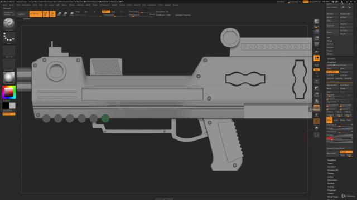Click the Zoom3D icon on right shelf
Screen dimensions: 357x200
point(316,95)
